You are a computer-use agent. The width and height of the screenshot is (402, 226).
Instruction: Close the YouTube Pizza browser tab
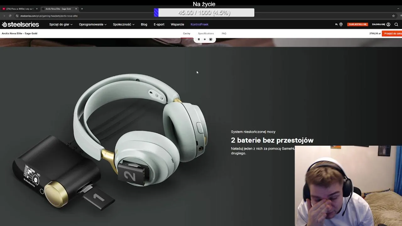click(x=37, y=9)
